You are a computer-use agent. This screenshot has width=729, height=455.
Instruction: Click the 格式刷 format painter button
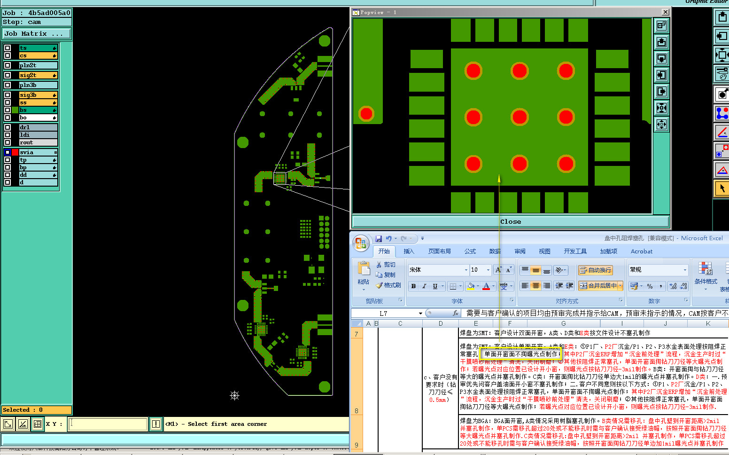pos(388,285)
